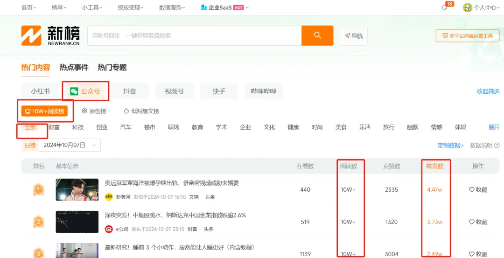Select the 抖音 platform tab
This screenshot has width=504, height=258.
click(130, 91)
